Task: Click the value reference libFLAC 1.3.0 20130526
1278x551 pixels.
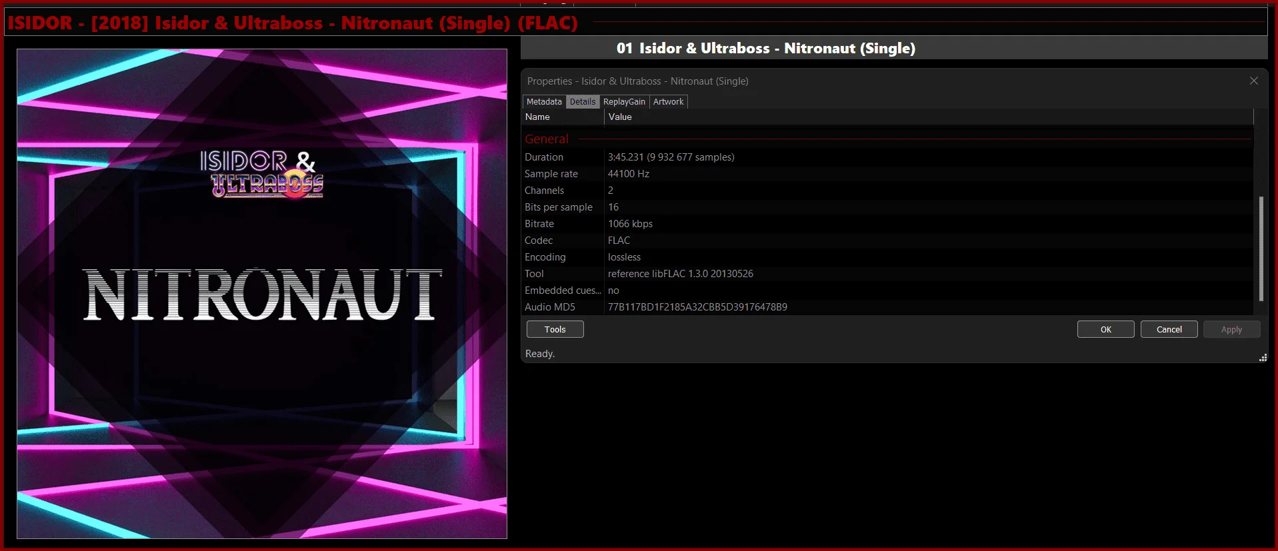Action: [x=680, y=274]
